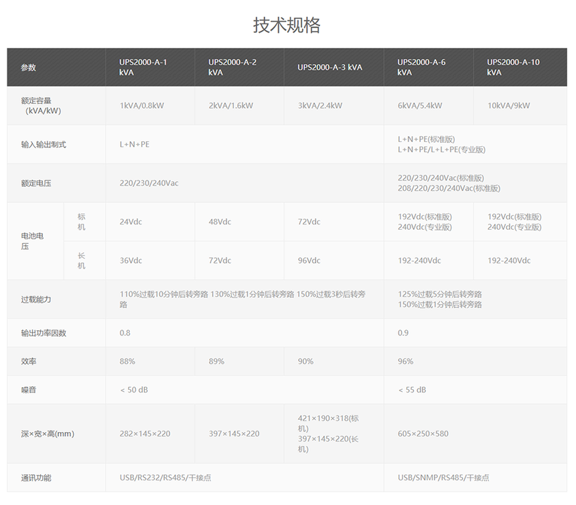This screenshot has width=576, height=505.
Task: Click the 605×250×580 dimensions cell
Action: coord(423,434)
